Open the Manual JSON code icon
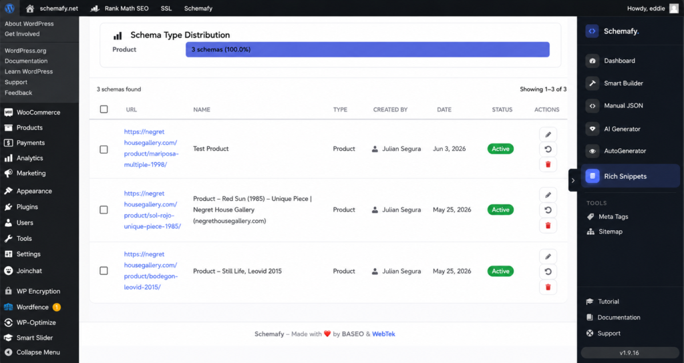 [592, 106]
